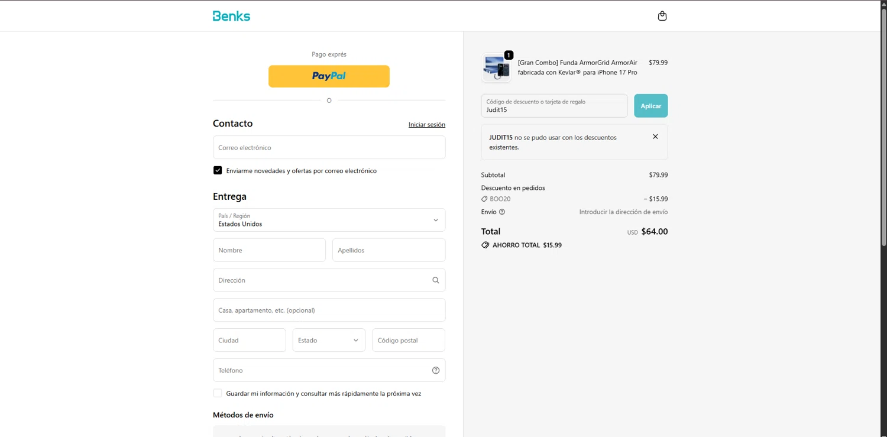The width and height of the screenshot is (887, 437).
Task: Check Guardar mi información checkbox
Action: [x=218, y=393]
